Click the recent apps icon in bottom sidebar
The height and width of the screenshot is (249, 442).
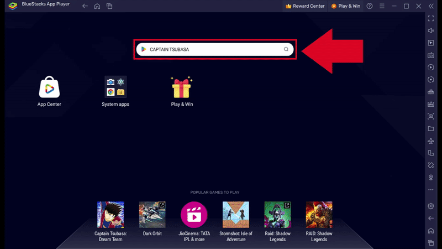point(431,243)
